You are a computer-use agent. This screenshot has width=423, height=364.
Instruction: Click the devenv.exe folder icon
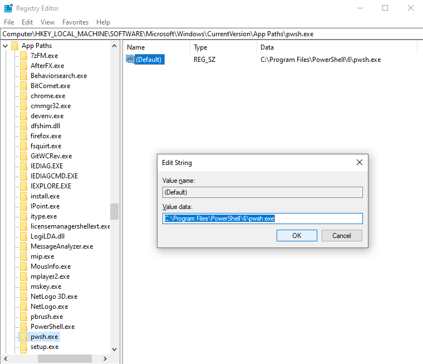[24, 116]
